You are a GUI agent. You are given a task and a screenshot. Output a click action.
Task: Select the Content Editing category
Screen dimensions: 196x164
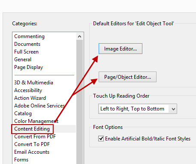32,129
